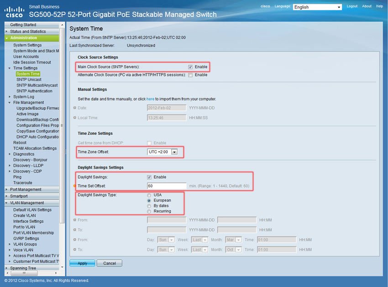The width and height of the screenshot is (388, 287).
Task: Open the From Day dropdown showing Sun
Action: (166, 240)
